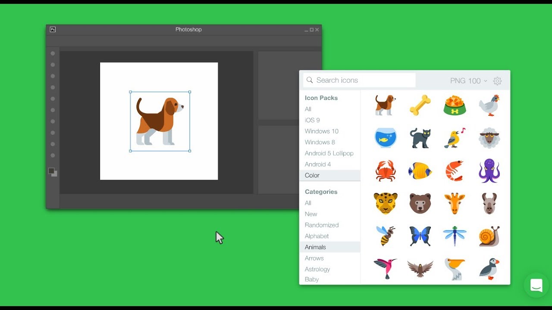Open the chat support bubble
Viewport: 552px width, 310px height.
pyautogui.click(x=536, y=285)
